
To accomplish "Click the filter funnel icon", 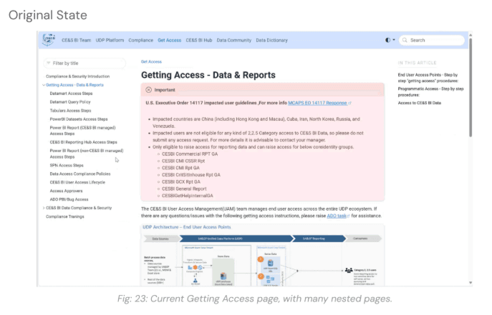I will (48, 63).
